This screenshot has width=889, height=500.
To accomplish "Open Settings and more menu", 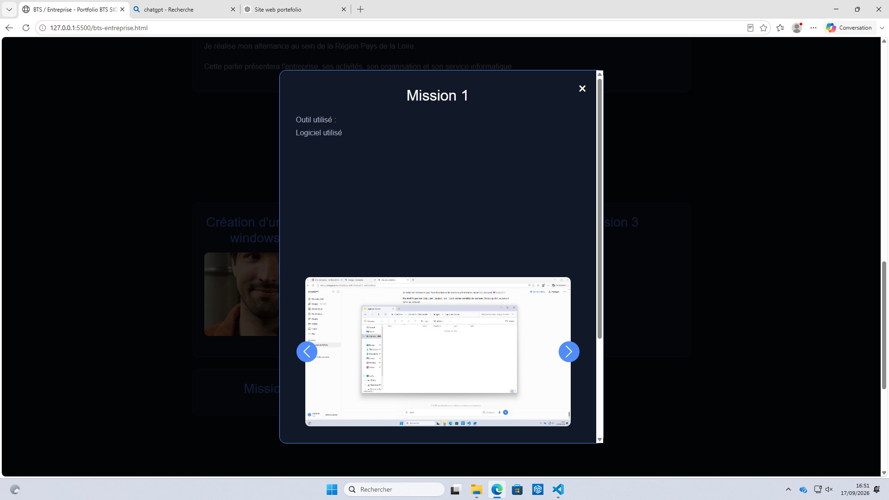I will [x=813, y=28].
